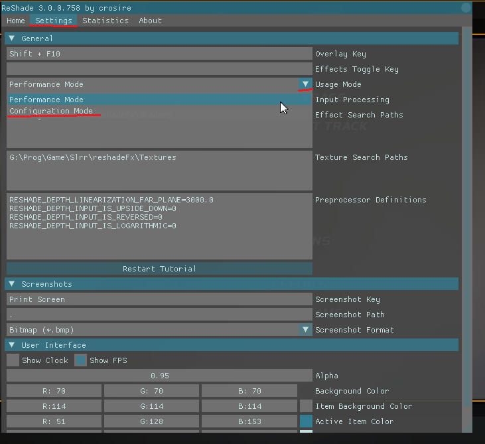485x444 pixels.
Task: Click the Overlay Key field showing Shift + F10
Action: pyautogui.click(x=159, y=54)
